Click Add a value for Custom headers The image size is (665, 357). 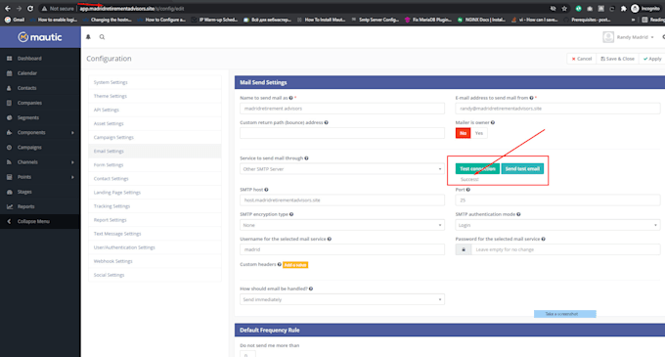point(295,265)
